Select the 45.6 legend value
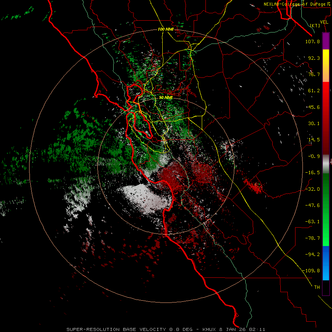Screen dimensions: 332x332 coord(314,107)
